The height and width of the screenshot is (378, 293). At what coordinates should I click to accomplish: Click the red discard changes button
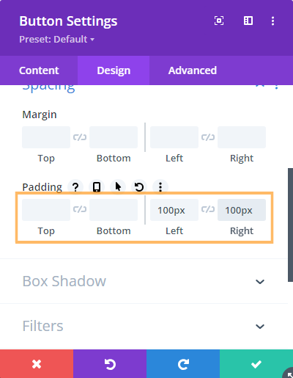(x=37, y=364)
